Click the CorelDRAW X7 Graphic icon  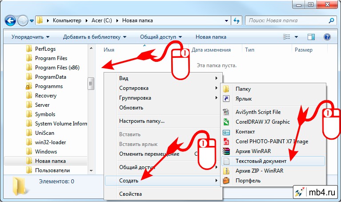click(x=226, y=121)
